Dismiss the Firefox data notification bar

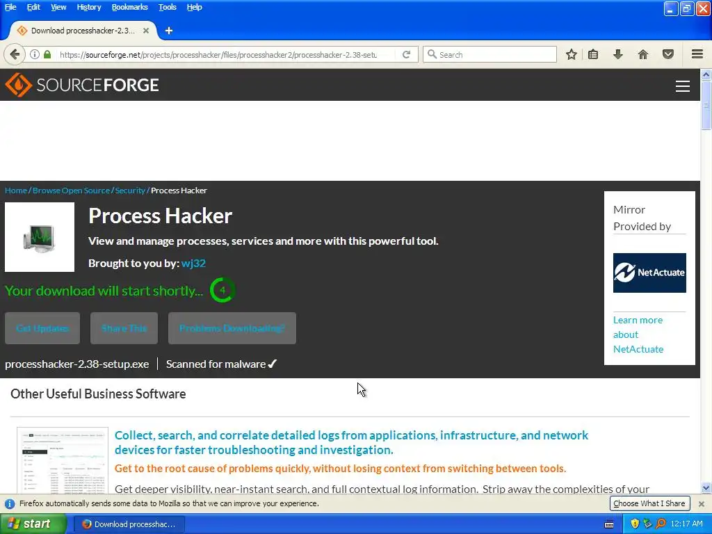point(701,503)
